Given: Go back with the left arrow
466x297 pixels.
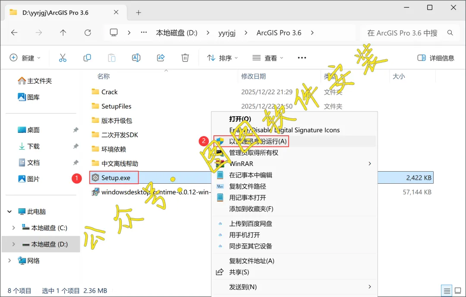Looking at the screenshot, I should (14, 33).
